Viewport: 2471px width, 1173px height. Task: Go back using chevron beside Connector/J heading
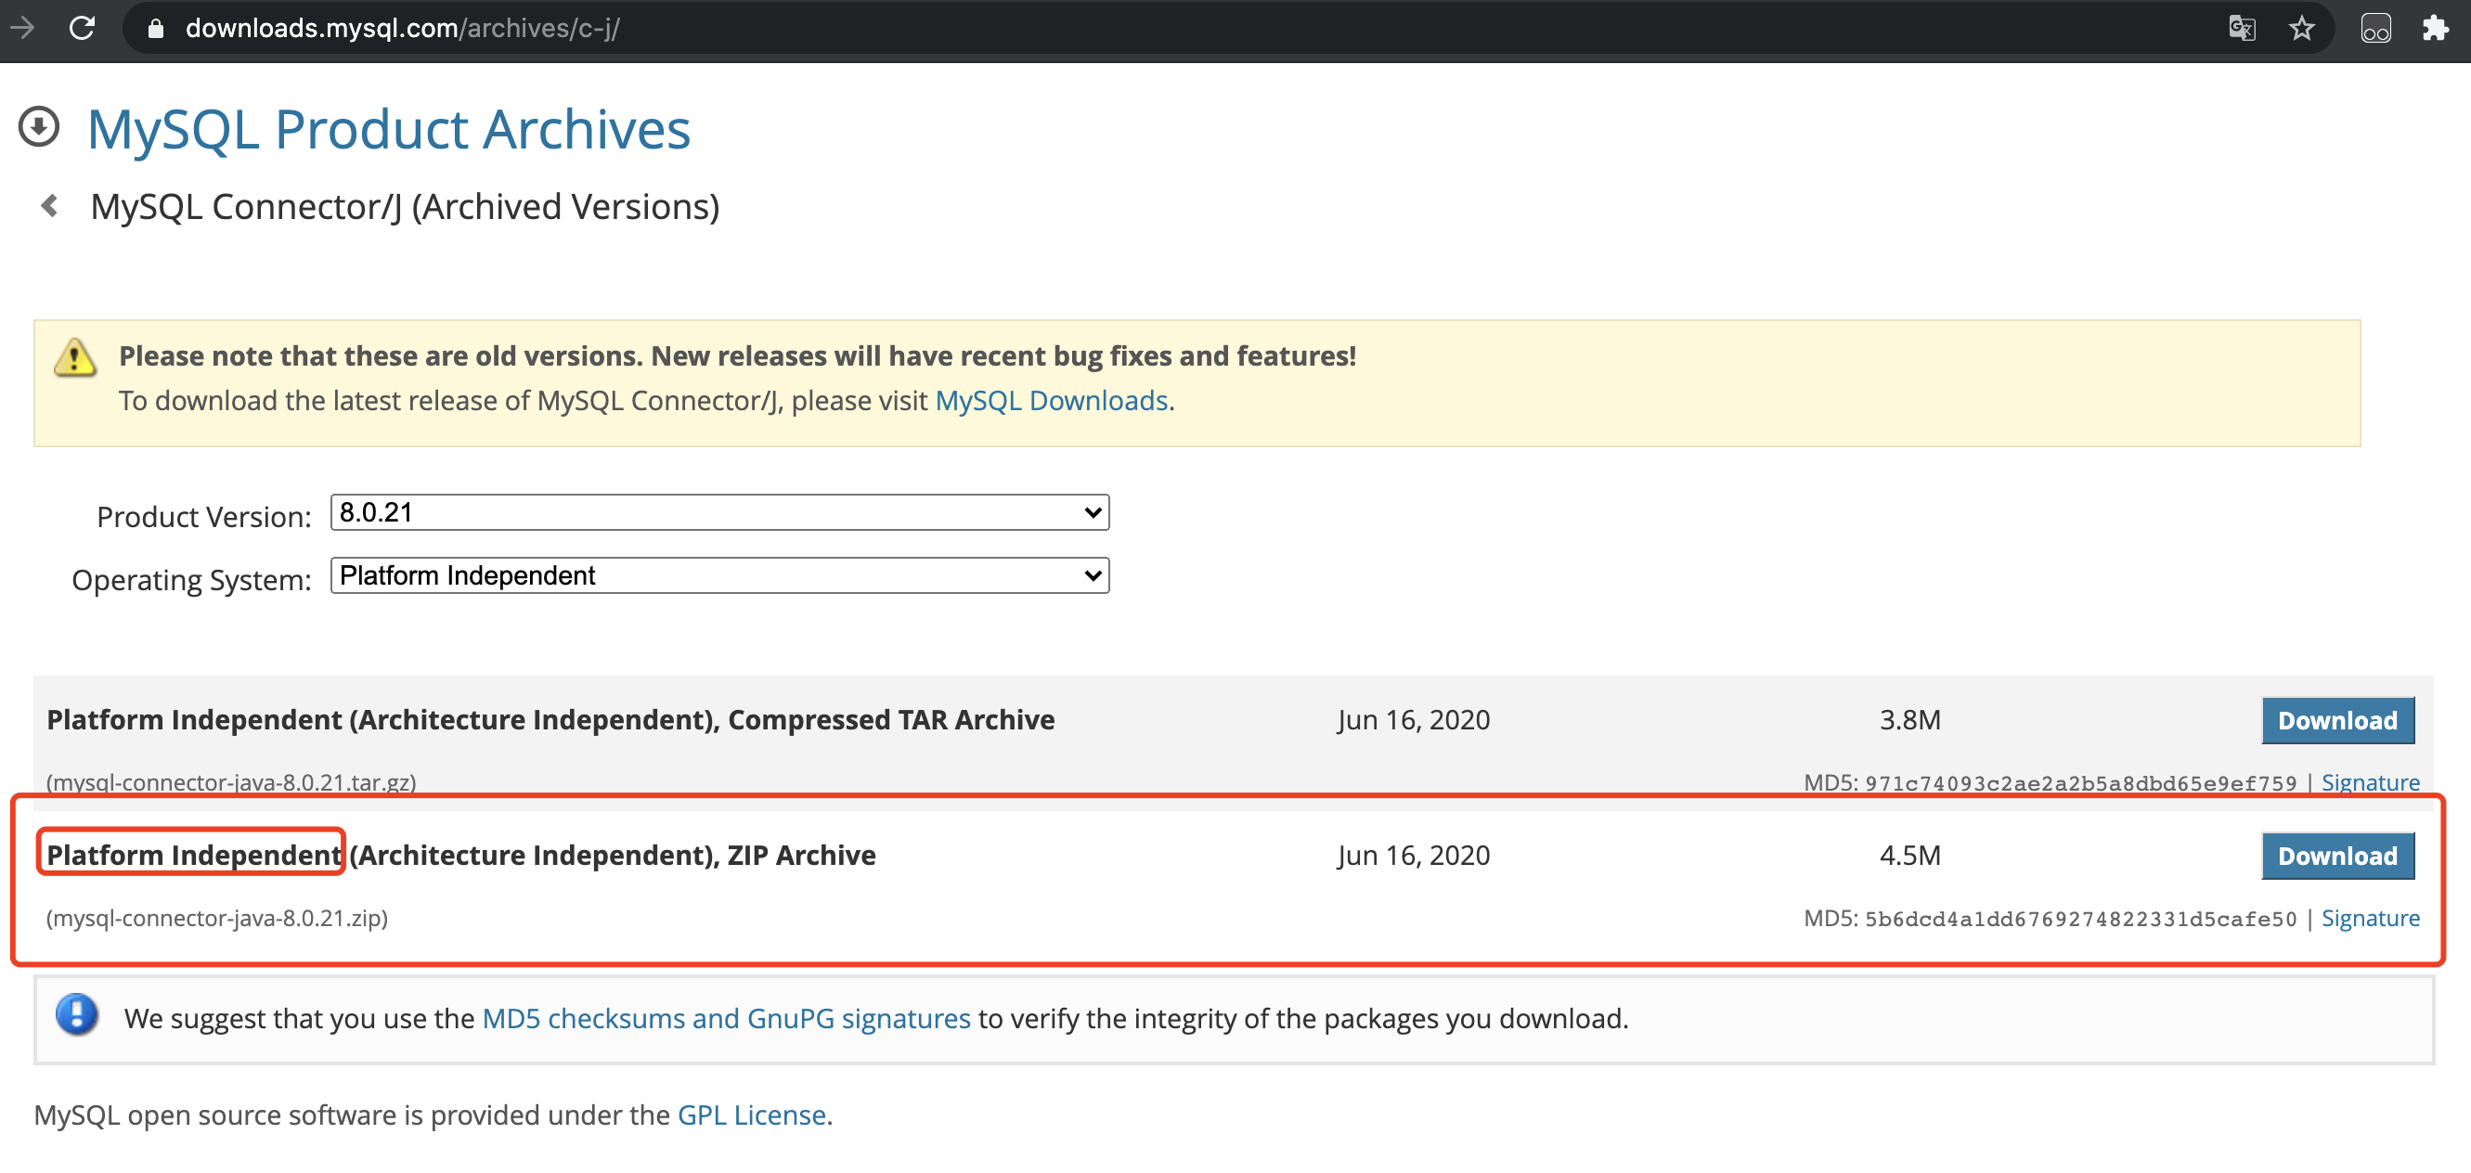click(50, 205)
